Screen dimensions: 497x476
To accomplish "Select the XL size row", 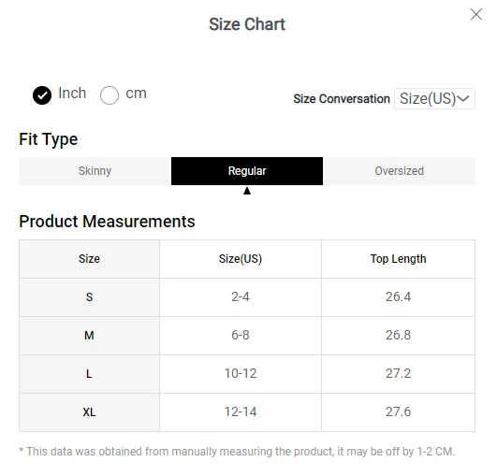I will [x=247, y=412].
